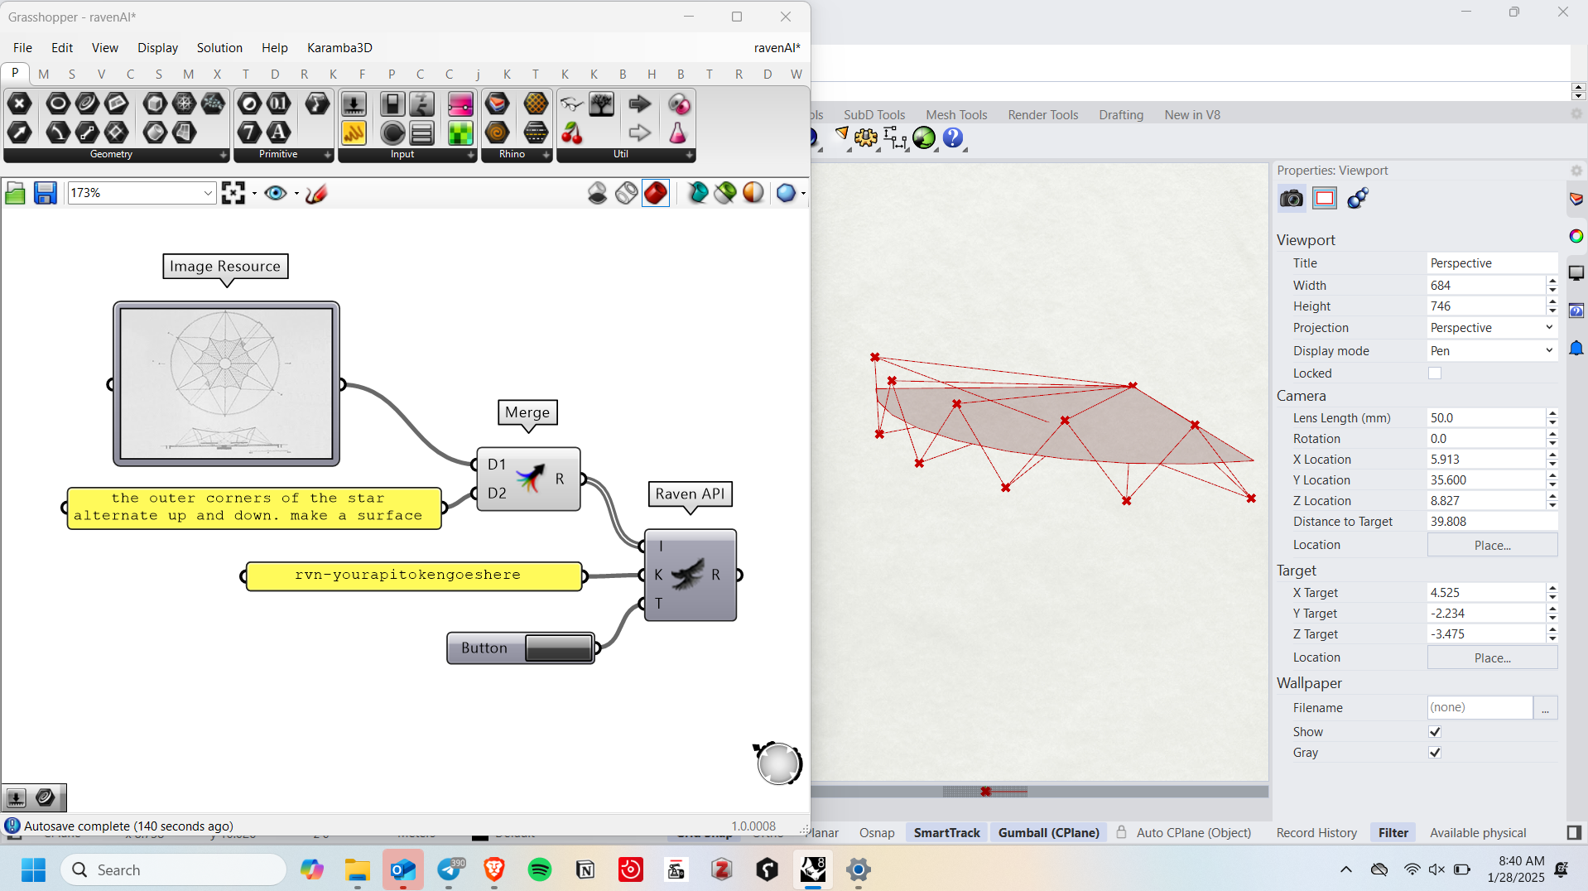The height and width of the screenshot is (891, 1588).
Task: Increase the Lens Length stepper value
Action: point(1552,413)
